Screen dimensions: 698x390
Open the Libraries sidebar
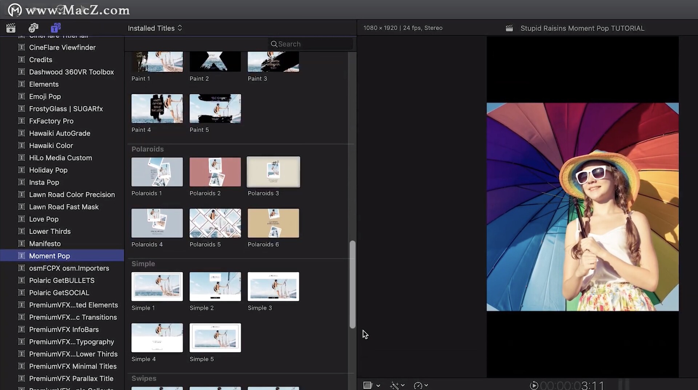click(11, 28)
